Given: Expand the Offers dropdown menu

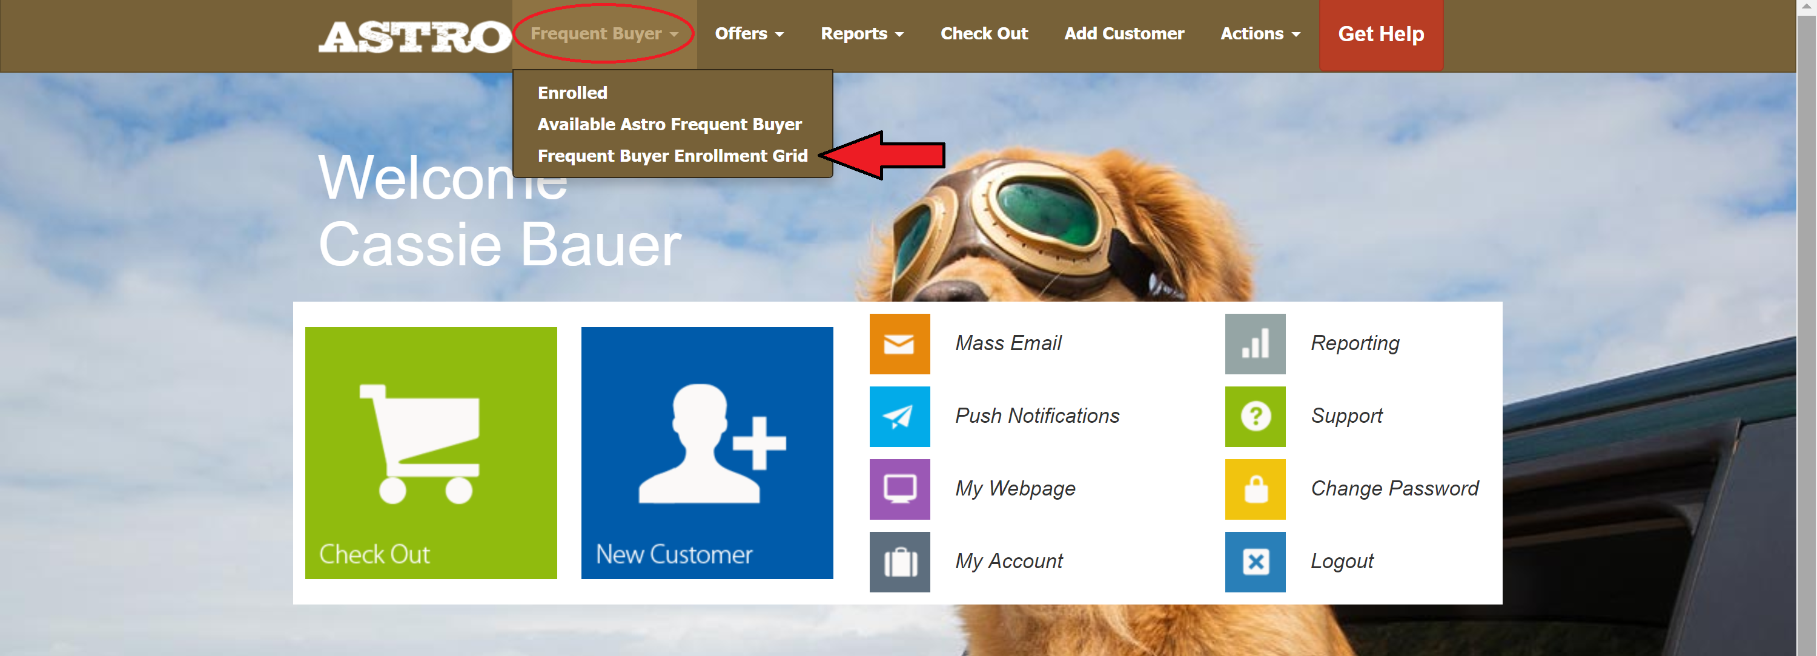Looking at the screenshot, I should [x=749, y=34].
